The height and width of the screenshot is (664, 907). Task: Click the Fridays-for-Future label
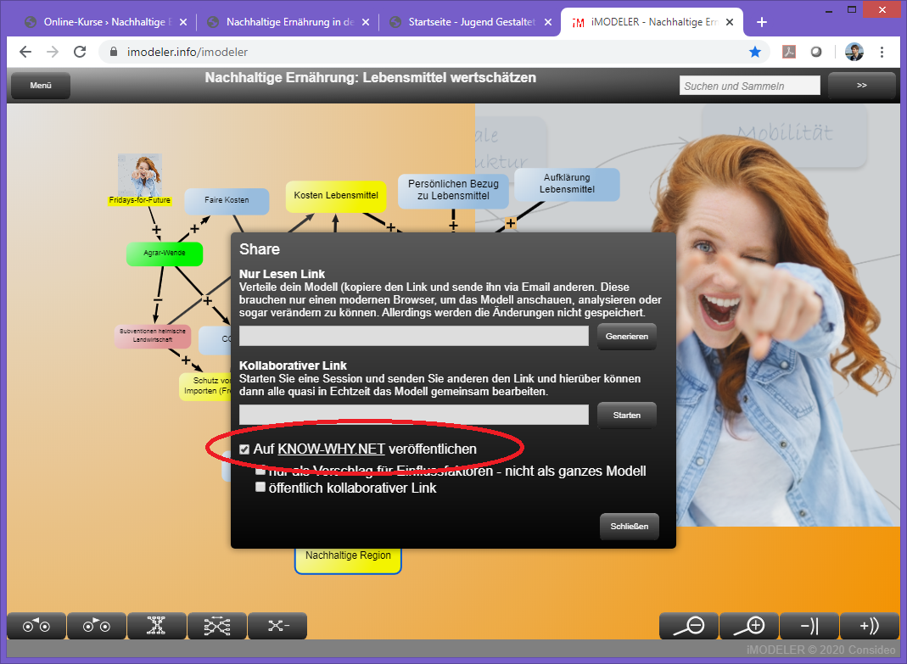pos(140,200)
